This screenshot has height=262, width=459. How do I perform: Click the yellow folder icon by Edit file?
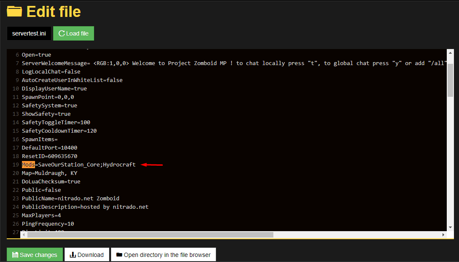click(x=14, y=11)
